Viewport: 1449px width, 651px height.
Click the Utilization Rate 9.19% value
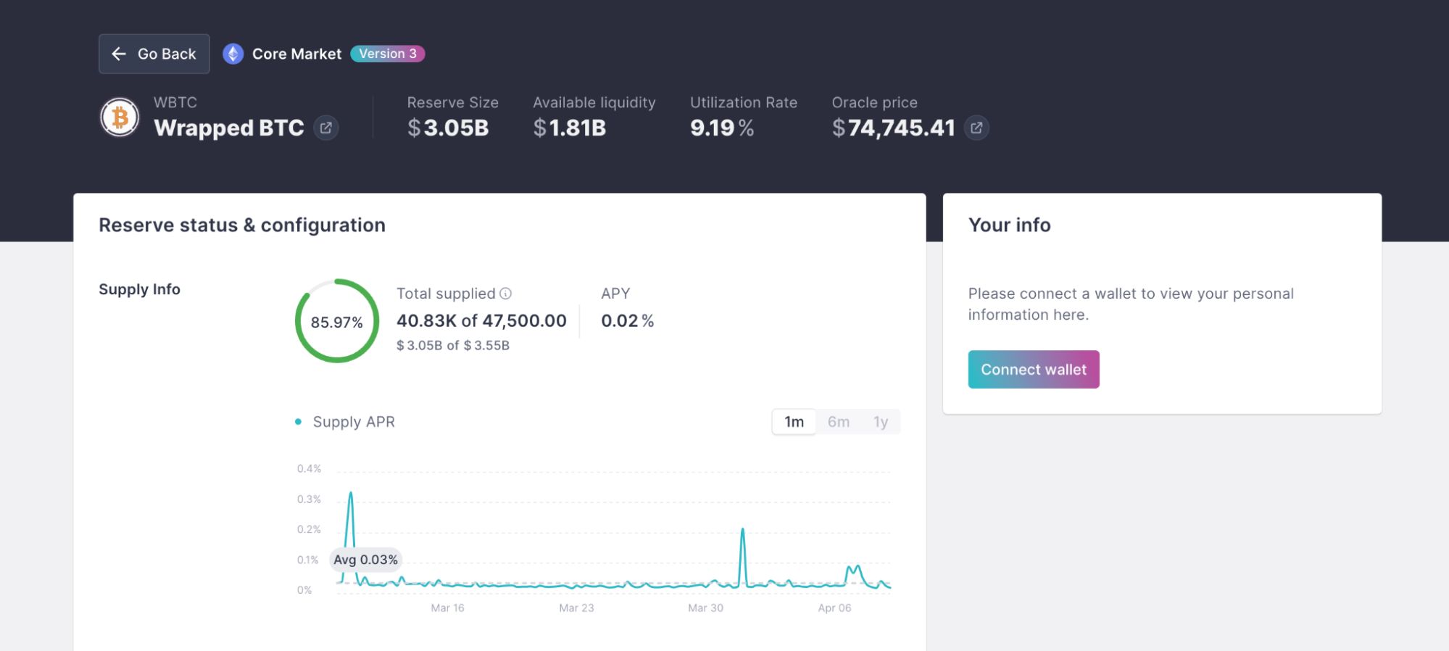[x=722, y=128]
